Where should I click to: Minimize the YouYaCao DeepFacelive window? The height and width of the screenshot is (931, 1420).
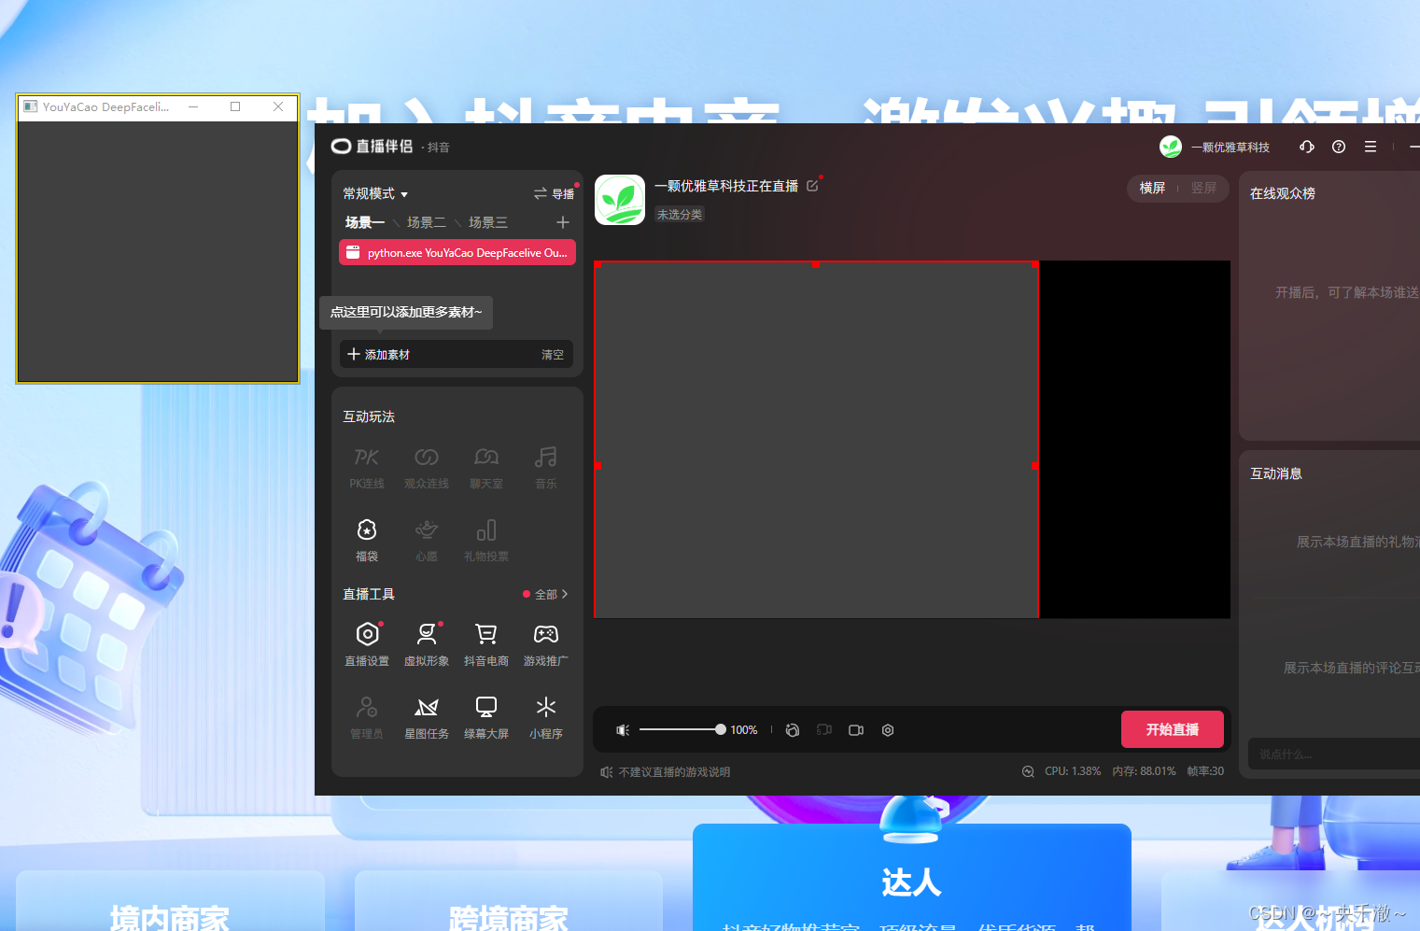[x=193, y=106]
